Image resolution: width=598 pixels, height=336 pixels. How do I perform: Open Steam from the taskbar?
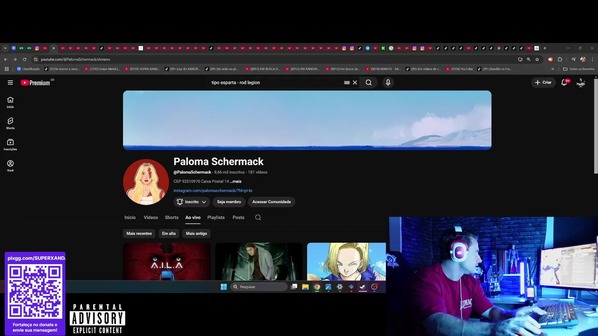[x=363, y=287]
